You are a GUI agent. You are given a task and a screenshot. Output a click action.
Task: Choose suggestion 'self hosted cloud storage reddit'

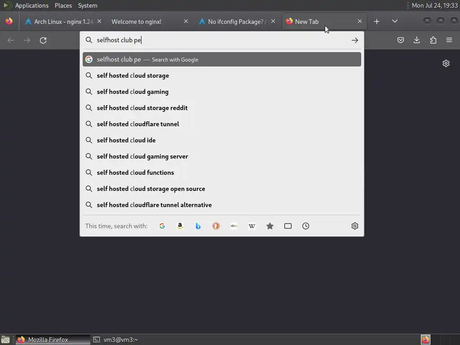(222, 108)
